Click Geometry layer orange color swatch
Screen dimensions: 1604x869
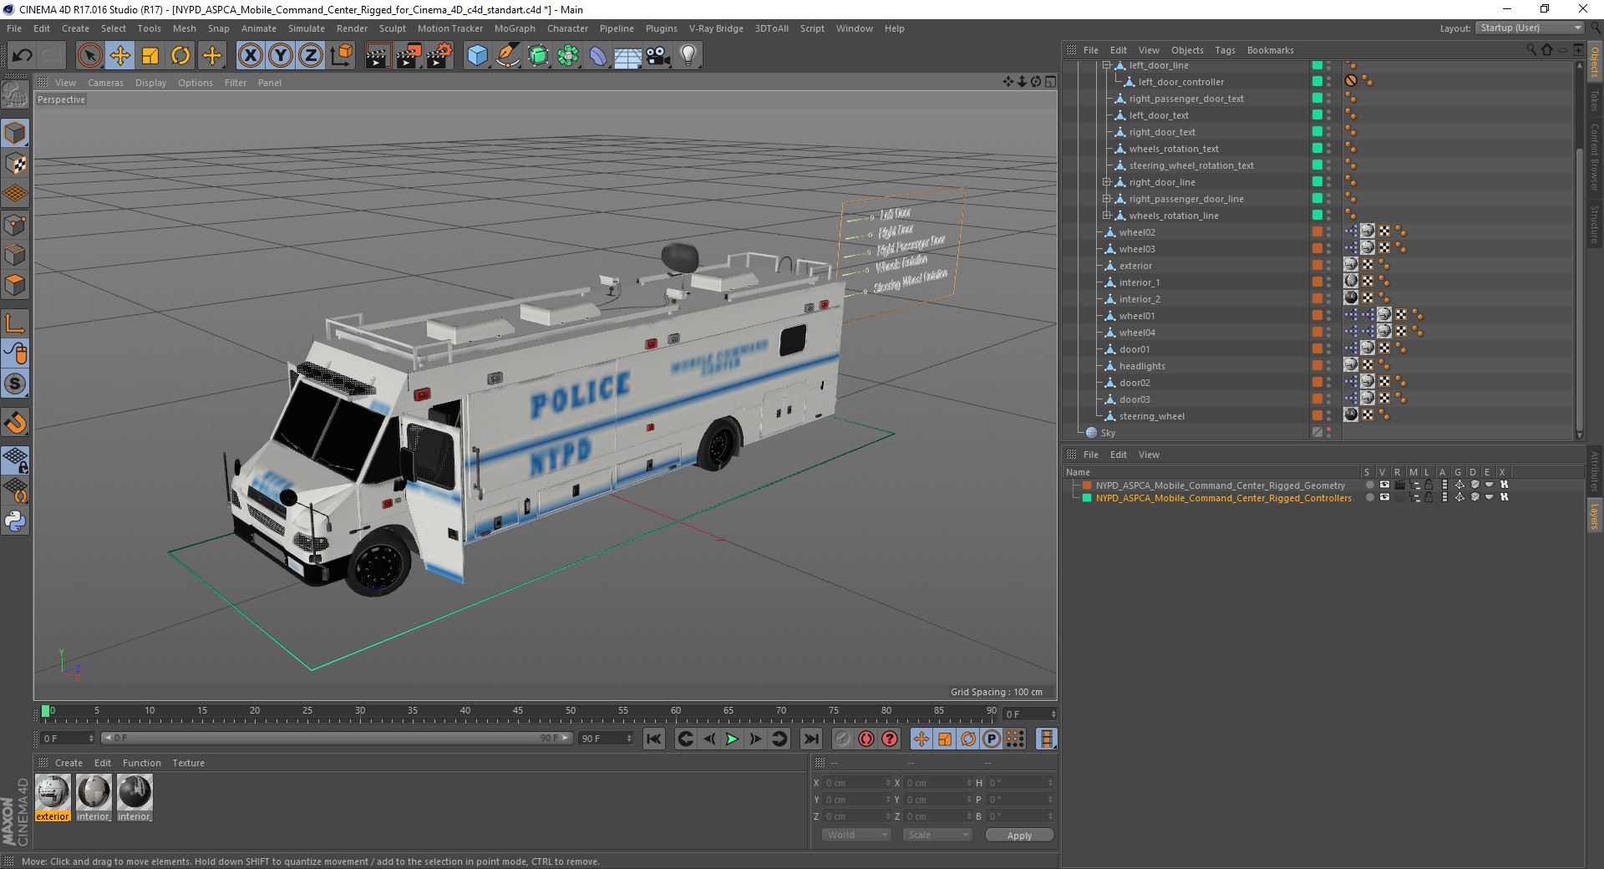(x=1087, y=485)
